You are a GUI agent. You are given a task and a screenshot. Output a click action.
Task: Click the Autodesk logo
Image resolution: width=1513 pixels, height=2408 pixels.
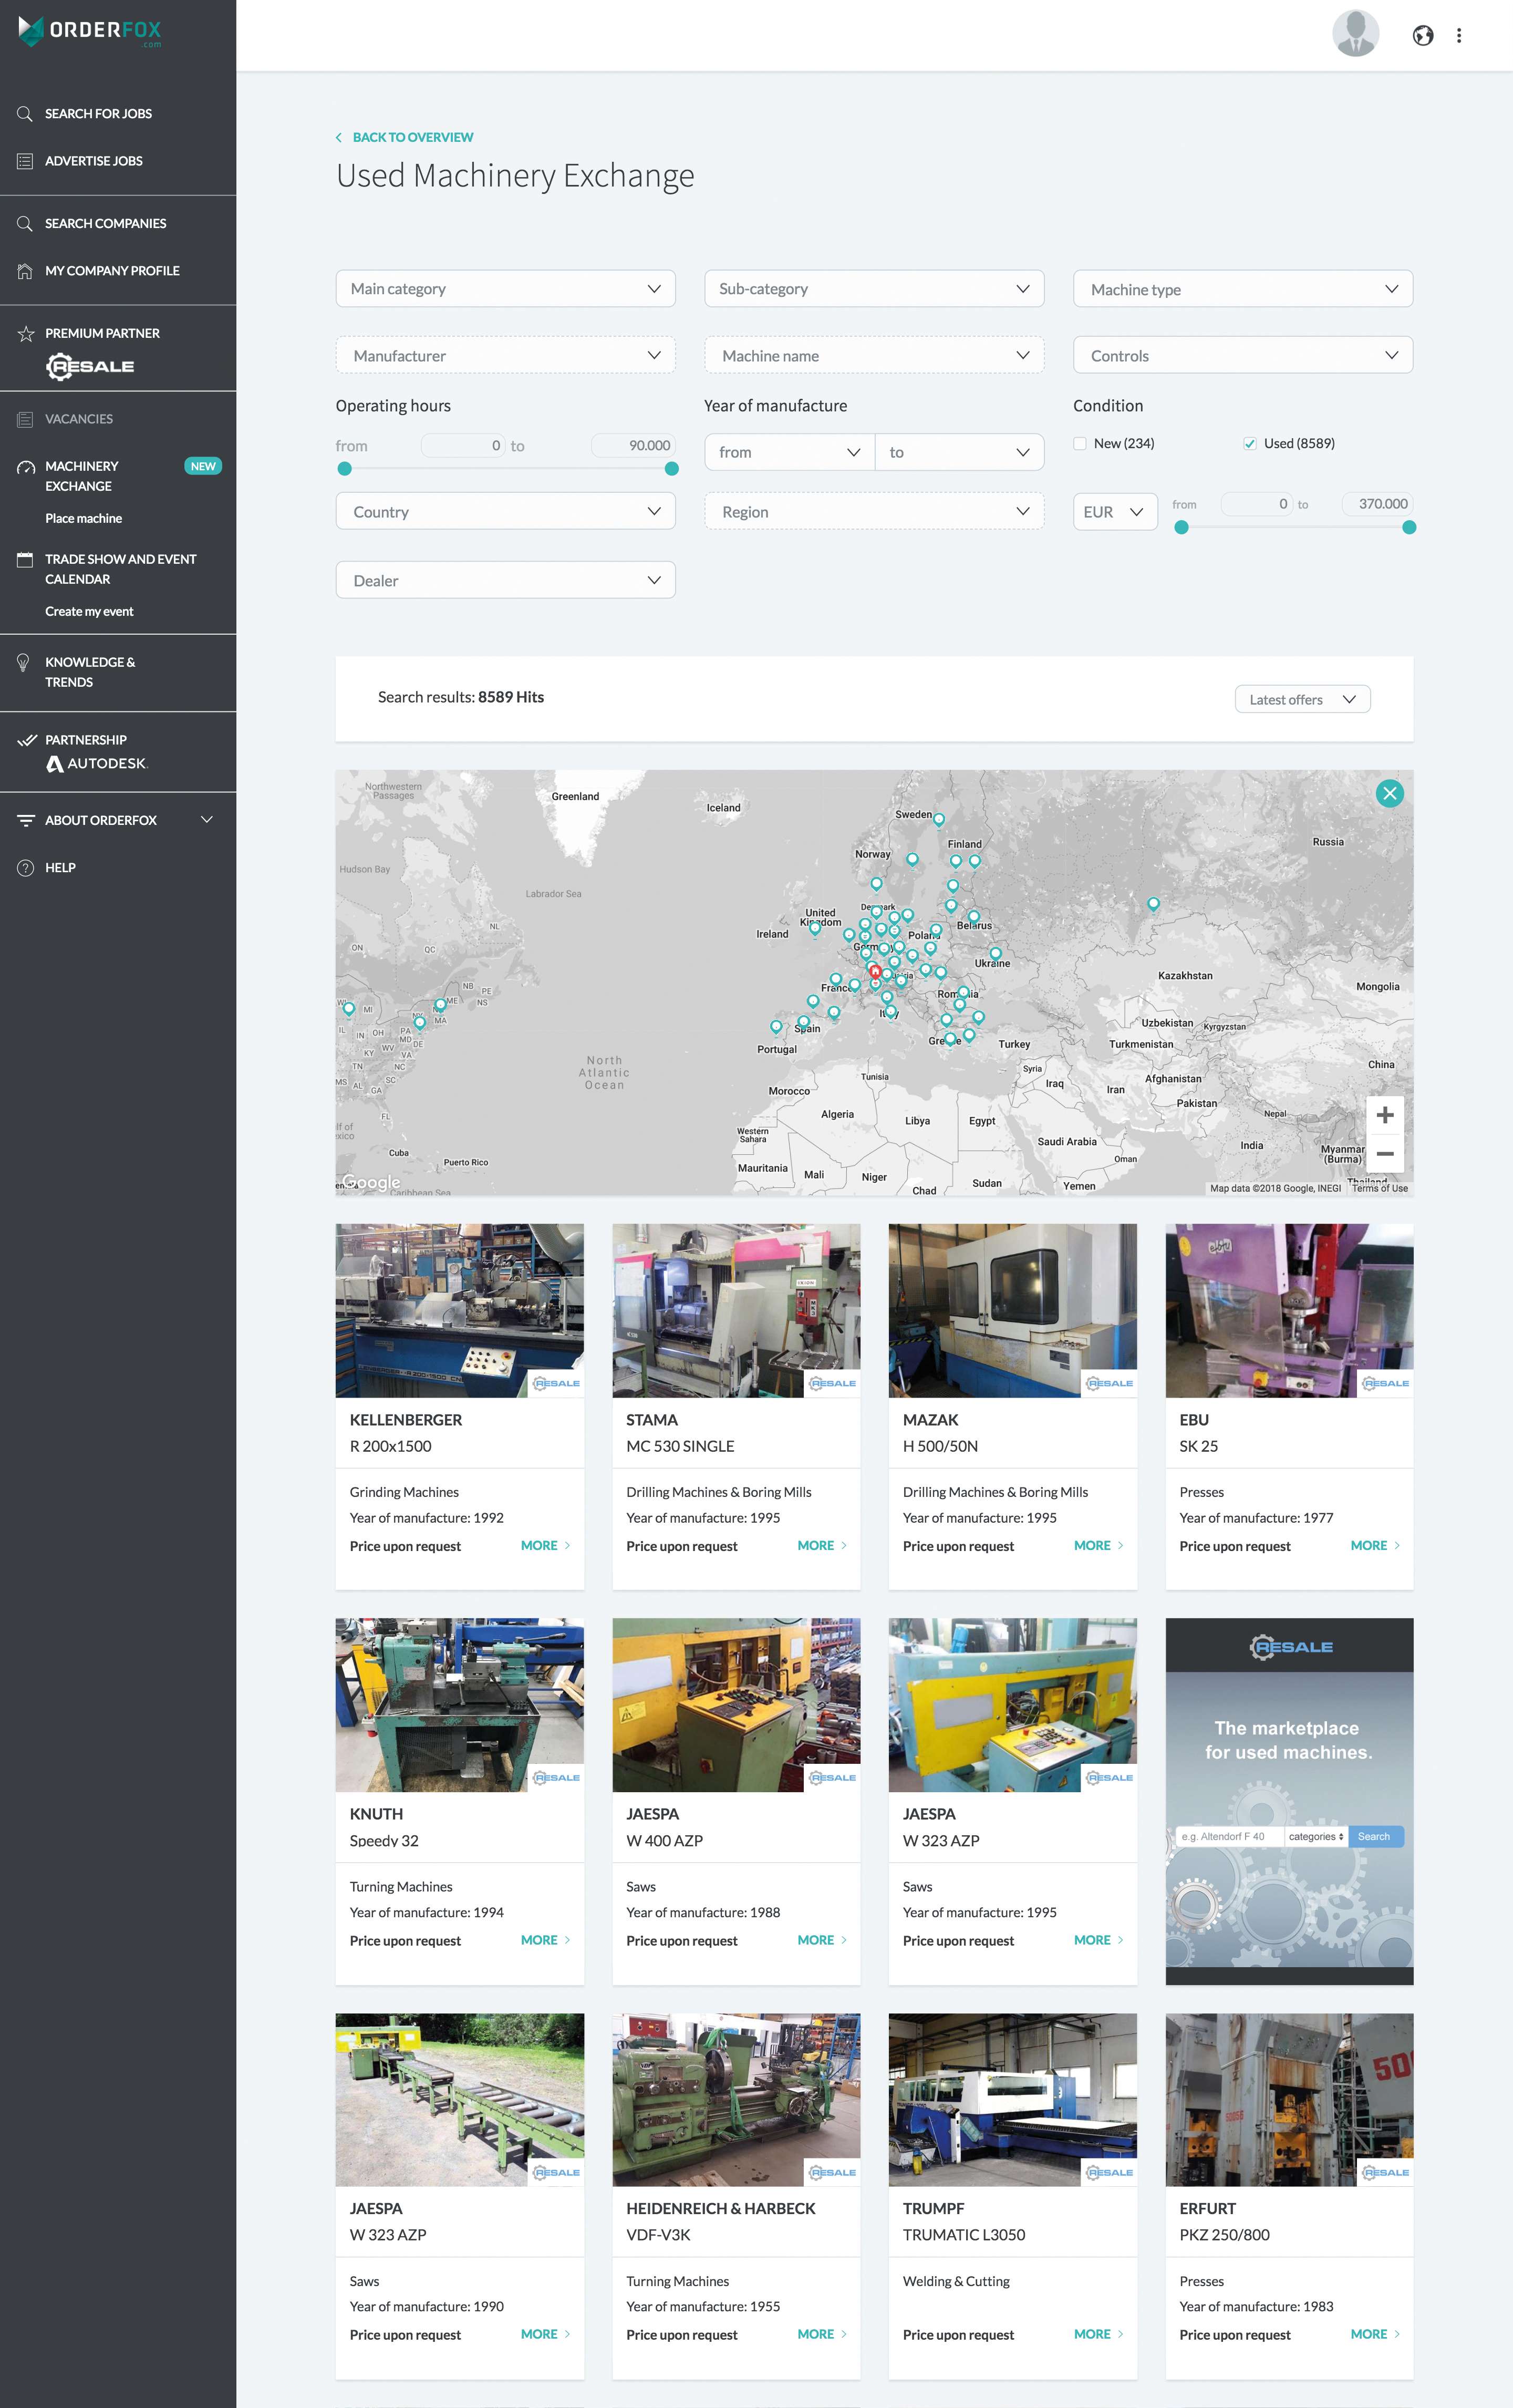coord(97,764)
